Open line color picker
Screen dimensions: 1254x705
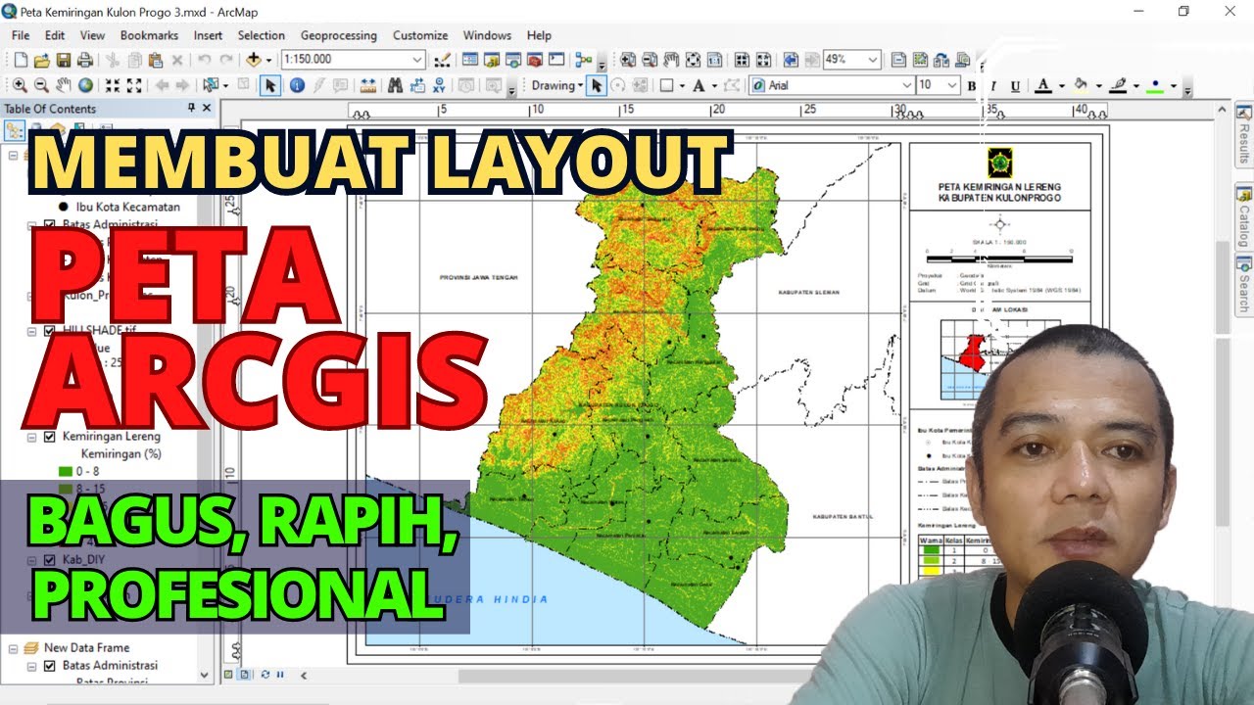[x=1135, y=86]
